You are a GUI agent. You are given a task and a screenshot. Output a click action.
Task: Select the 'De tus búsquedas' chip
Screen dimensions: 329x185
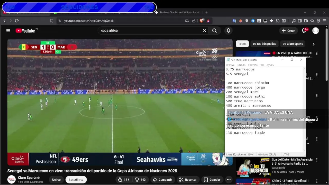point(264,44)
